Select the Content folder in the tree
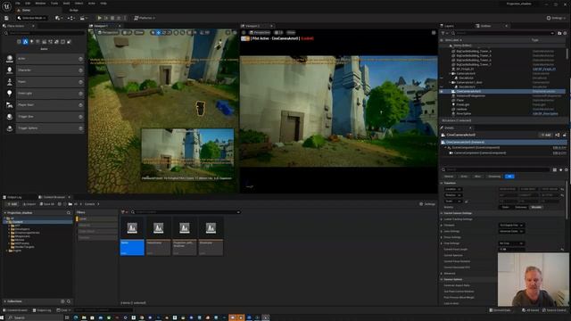Screen dimensions: 571x321 pyautogui.click(x=38, y=222)
